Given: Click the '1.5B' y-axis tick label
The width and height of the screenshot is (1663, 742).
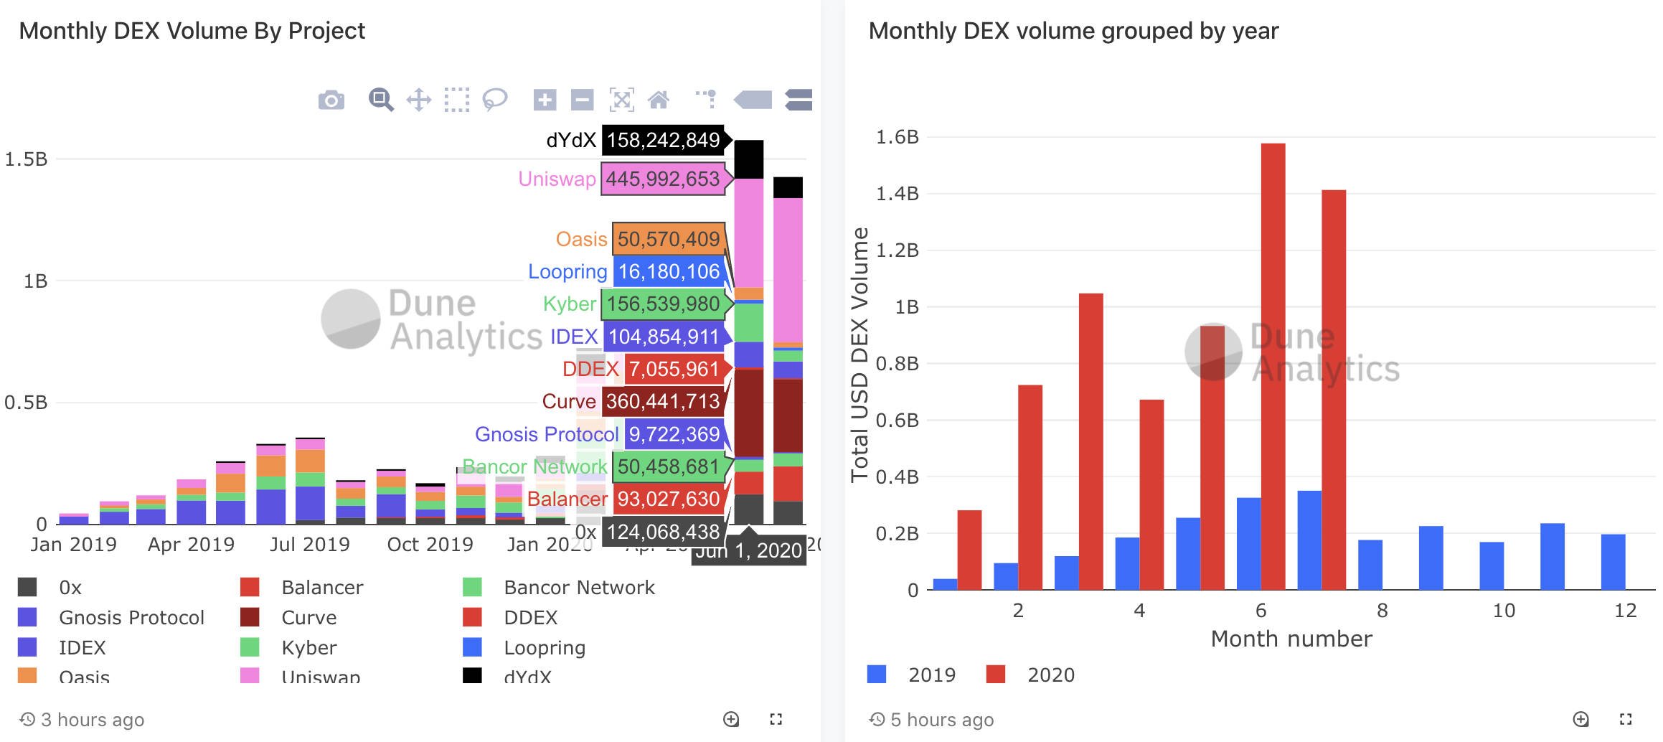Looking at the screenshot, I should [27, 159].
